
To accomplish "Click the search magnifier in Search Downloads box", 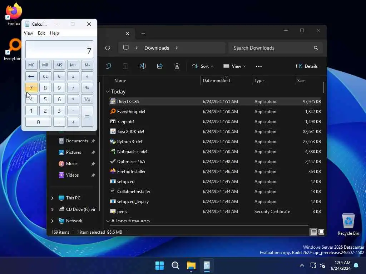I will 316,48.
